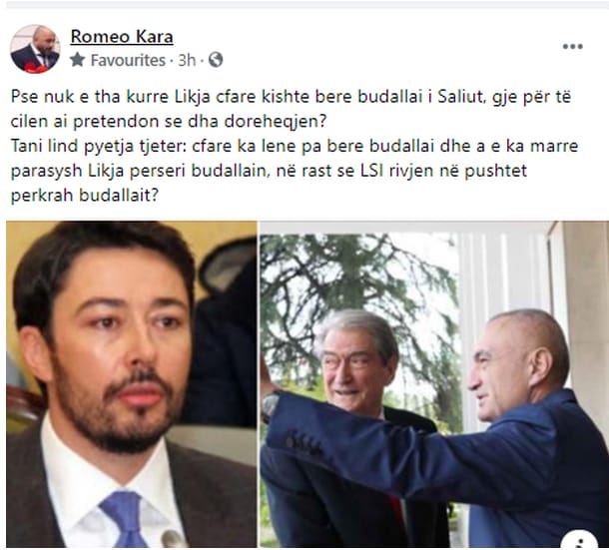This screenshot has width=609, height=550.
Task: Open the three-dot post options menu
Action: point(572,46)
